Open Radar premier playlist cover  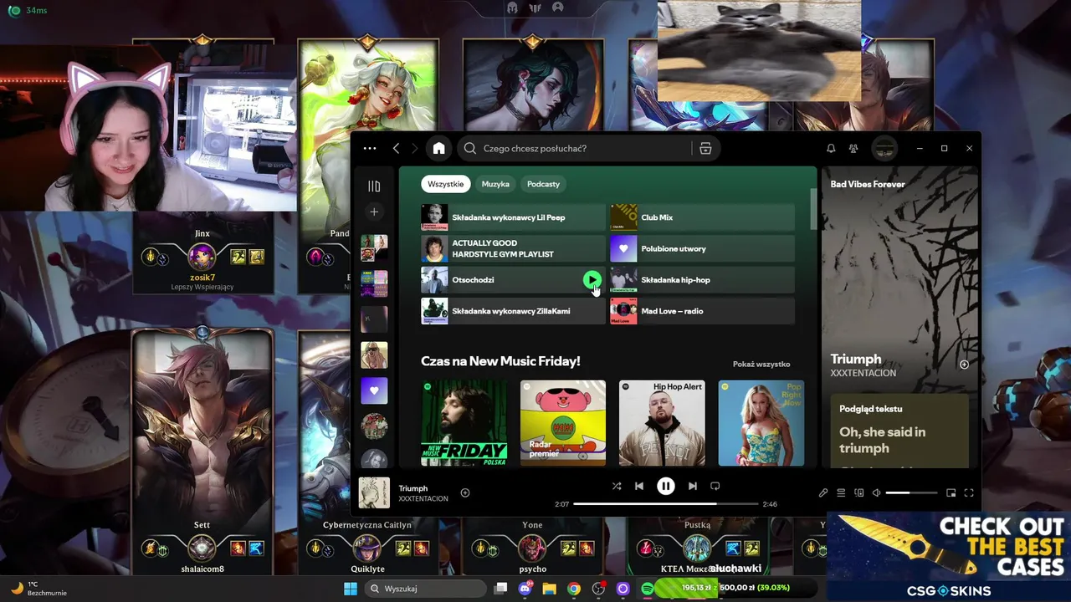point(563,423)
